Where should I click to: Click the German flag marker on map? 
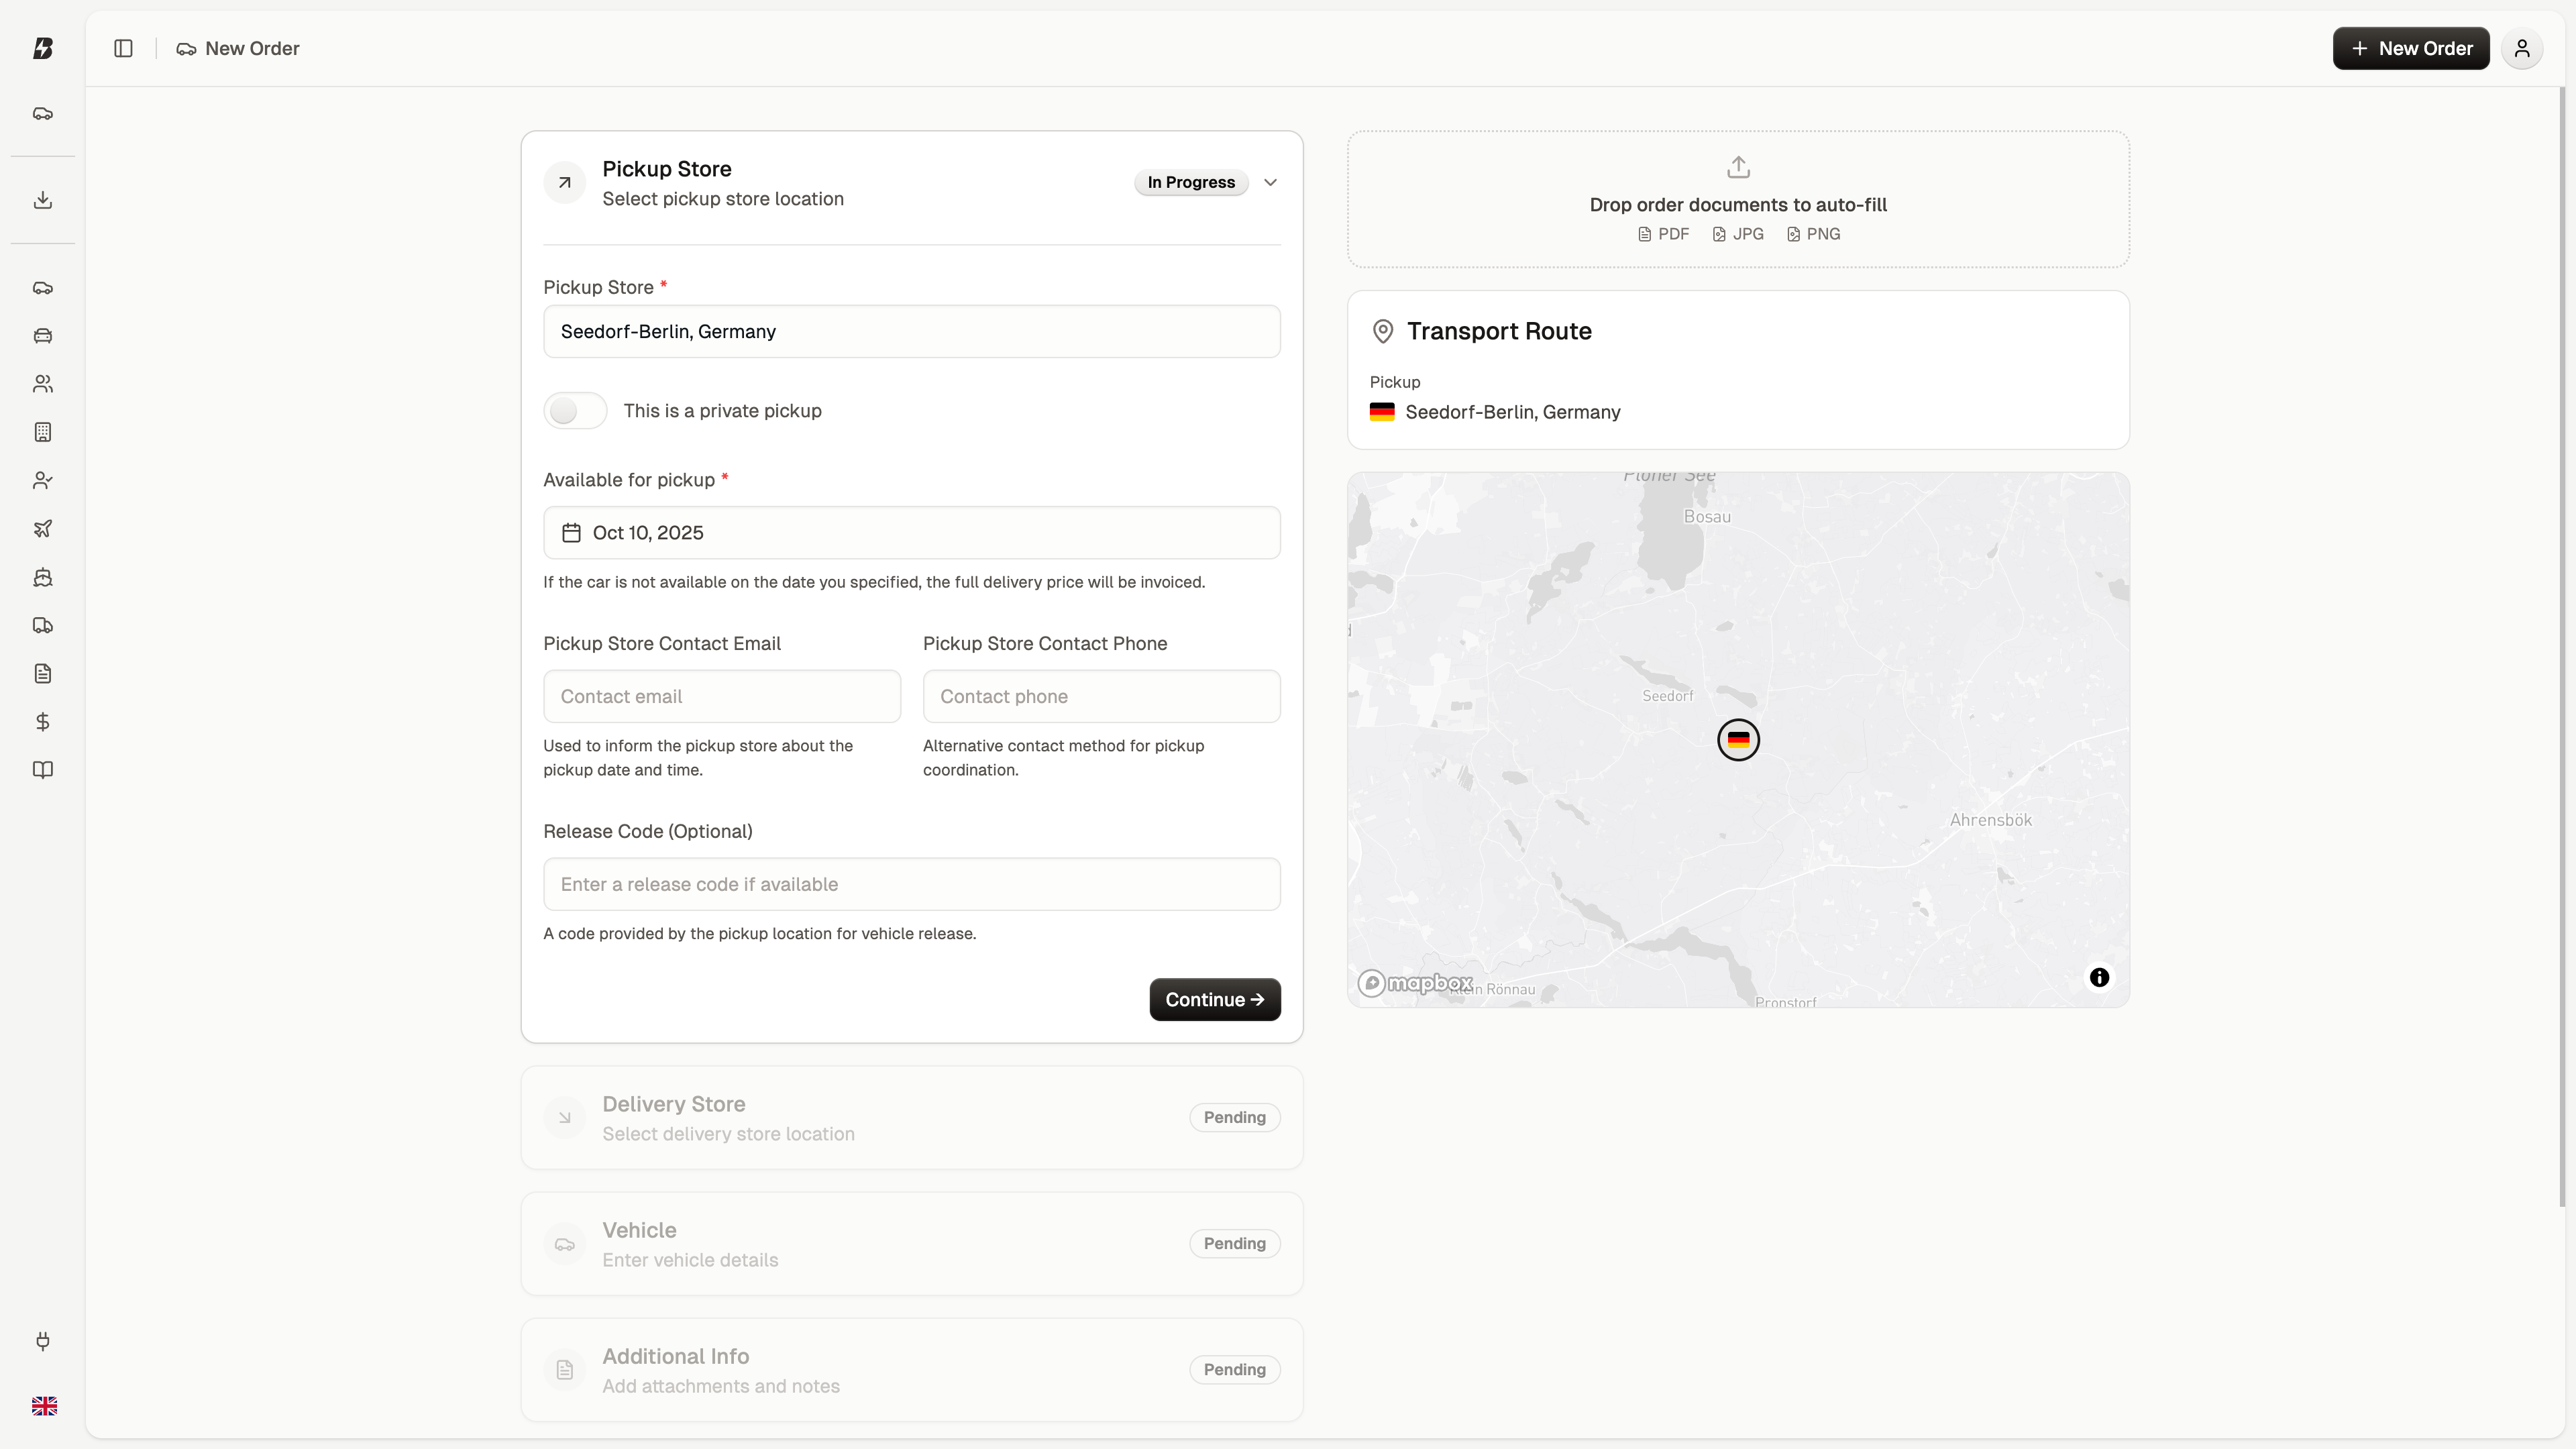tap(1738, 740)
